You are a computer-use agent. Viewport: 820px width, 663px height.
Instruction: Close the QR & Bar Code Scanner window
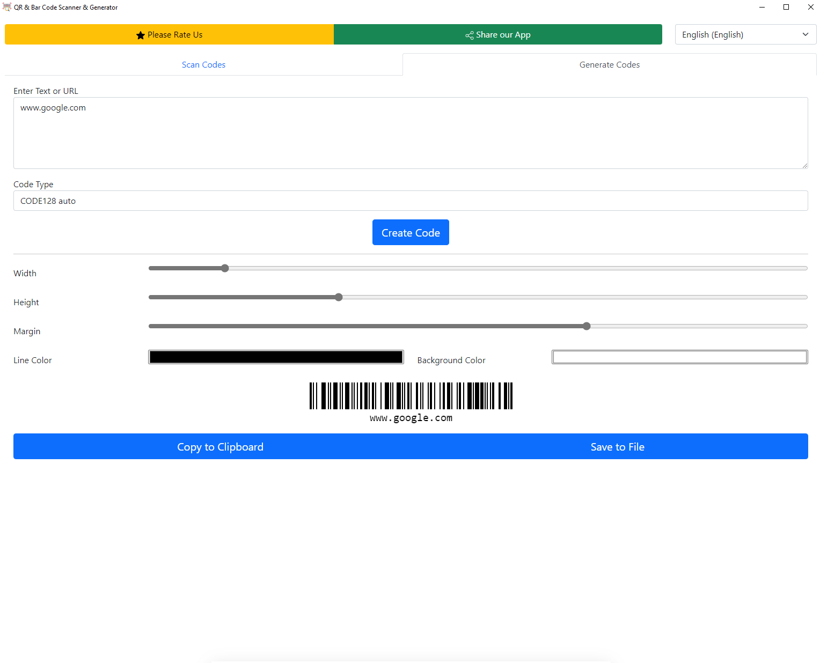pos(810,7)
